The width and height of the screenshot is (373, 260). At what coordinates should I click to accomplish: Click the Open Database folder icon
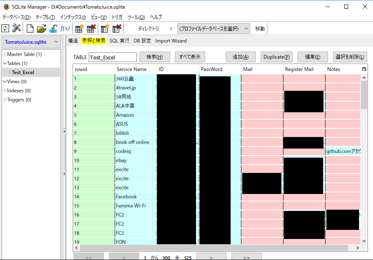click(x=41, y=28)
